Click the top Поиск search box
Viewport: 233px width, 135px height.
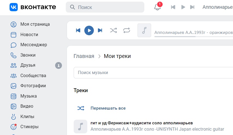pyautogui.click(x=105, y=7)
